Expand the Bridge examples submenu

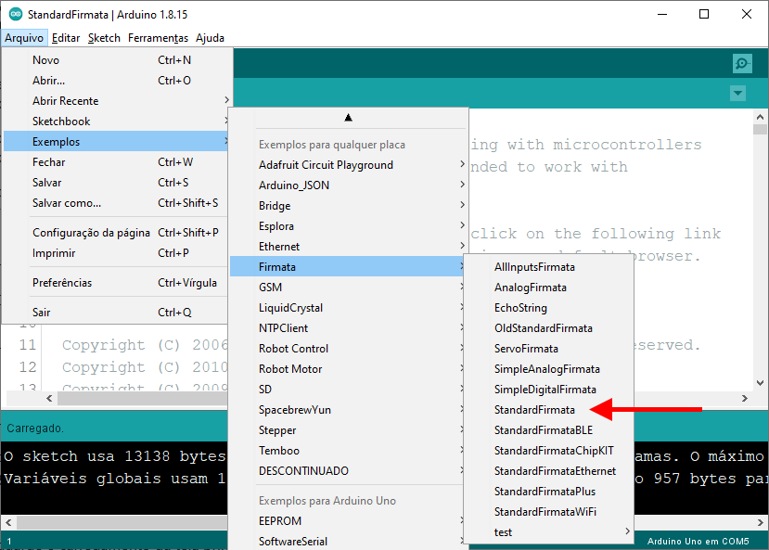tap(348, 206)
